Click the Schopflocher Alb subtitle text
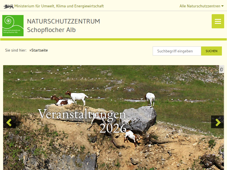This screenshot has width=227, height=170. click(51, 30)
